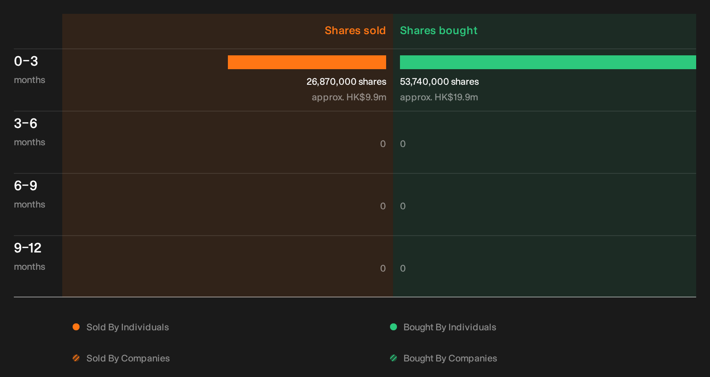Image resolution: width=710 pixels, height=377 pixels.
Task: Click the green Bought By Individuals legend dot
Action: pyautogui.click(x=393, y=327)
